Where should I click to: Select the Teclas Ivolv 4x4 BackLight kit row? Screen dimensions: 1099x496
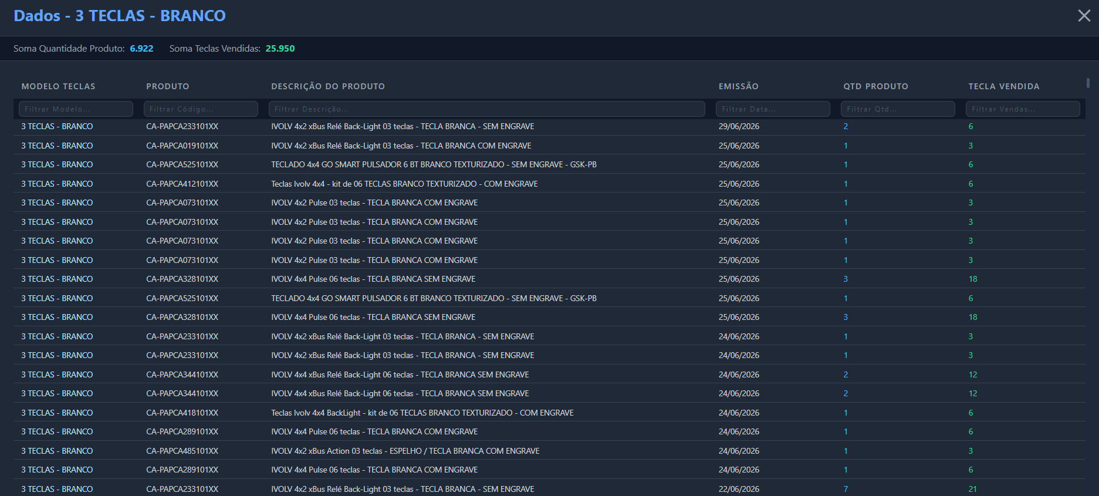pyautogui.click(x=549, y=413)
